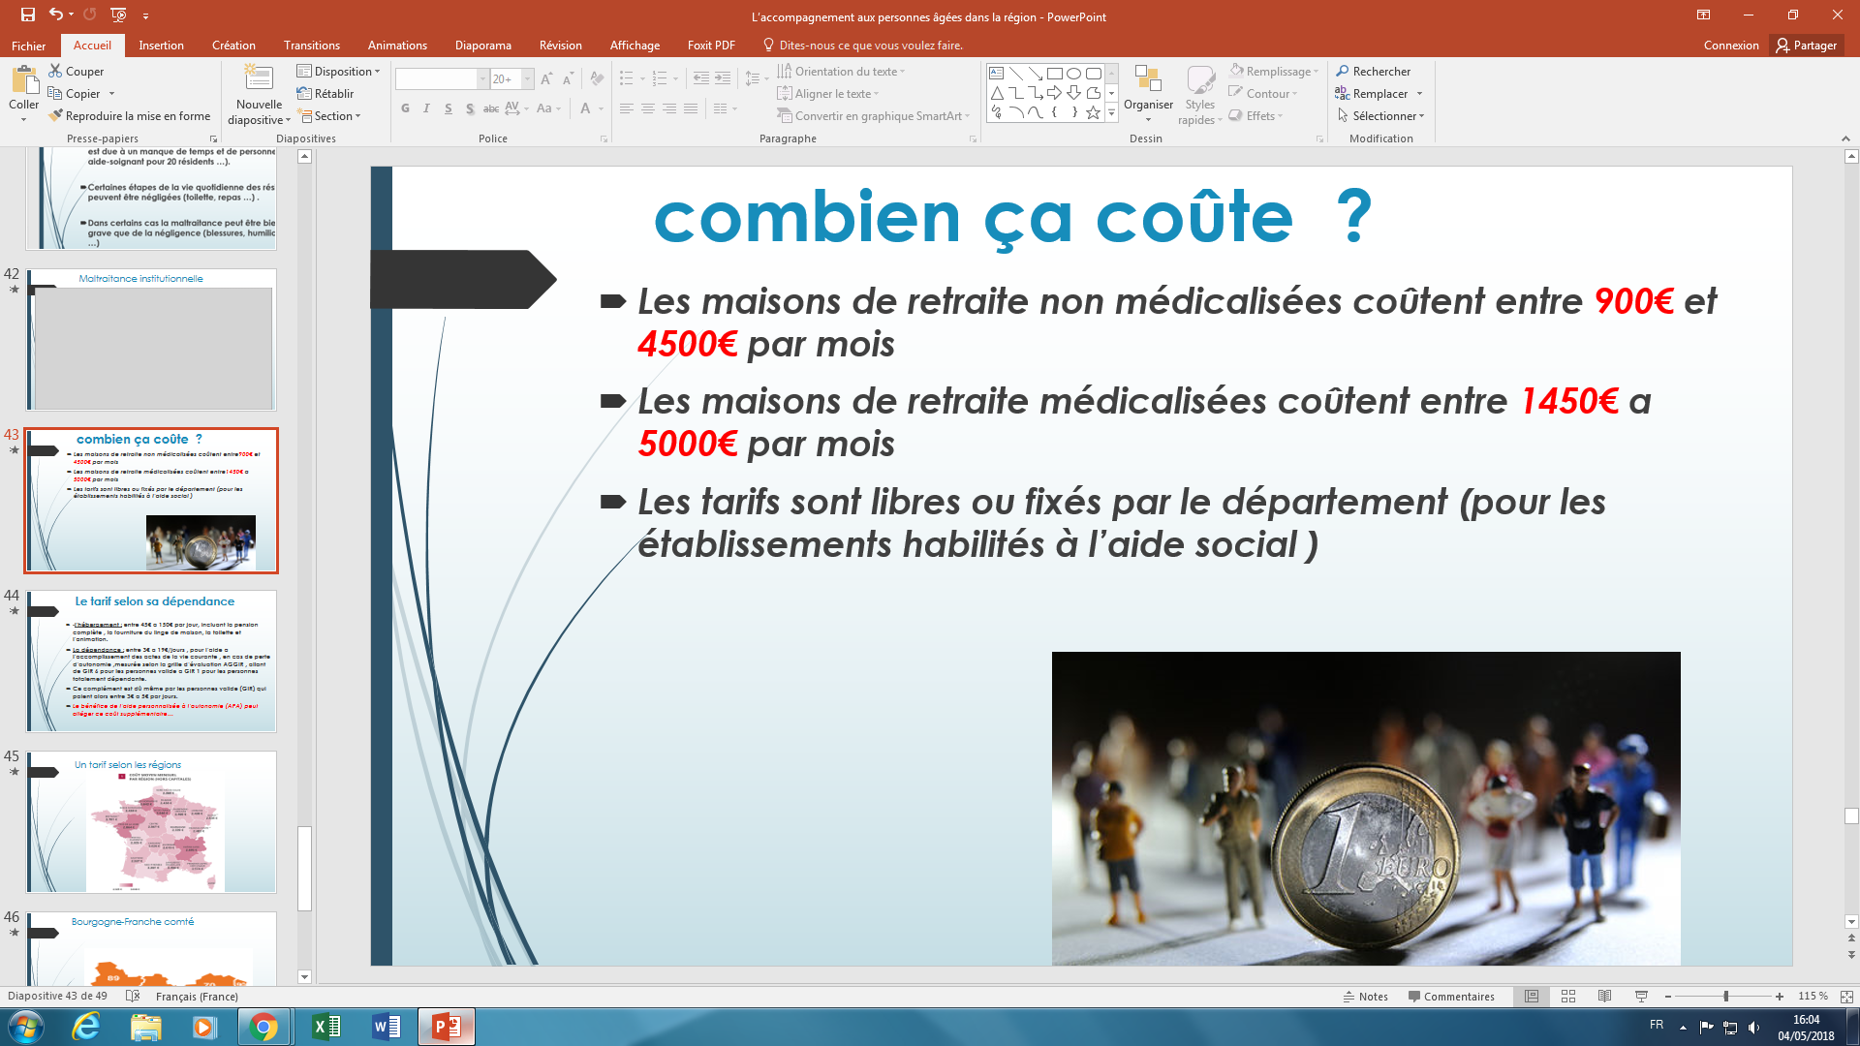Expand the font size dropdown

click(527, 79)
